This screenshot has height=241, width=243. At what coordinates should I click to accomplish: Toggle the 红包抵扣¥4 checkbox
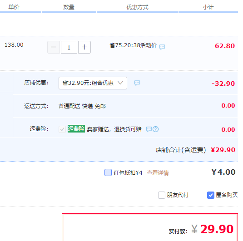click(108, 172)
